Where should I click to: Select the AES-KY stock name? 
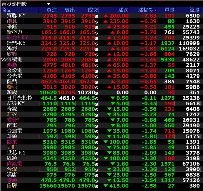coord(16,103)
